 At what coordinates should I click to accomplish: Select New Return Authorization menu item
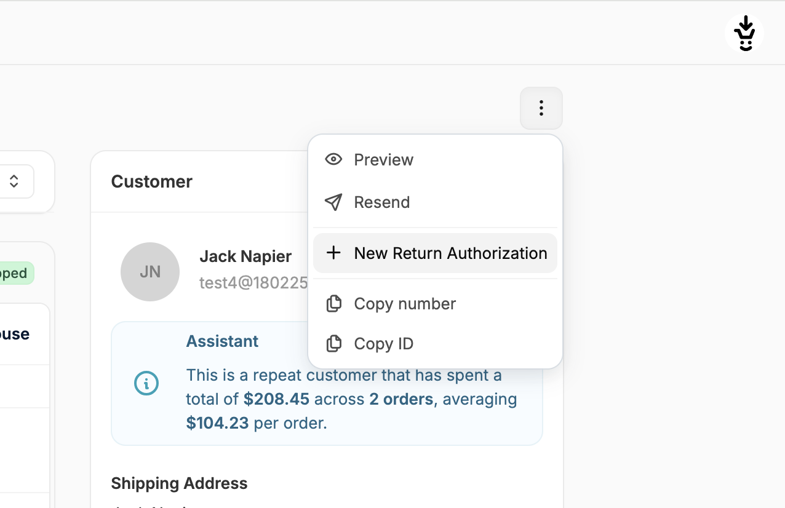tap(450, 253)
